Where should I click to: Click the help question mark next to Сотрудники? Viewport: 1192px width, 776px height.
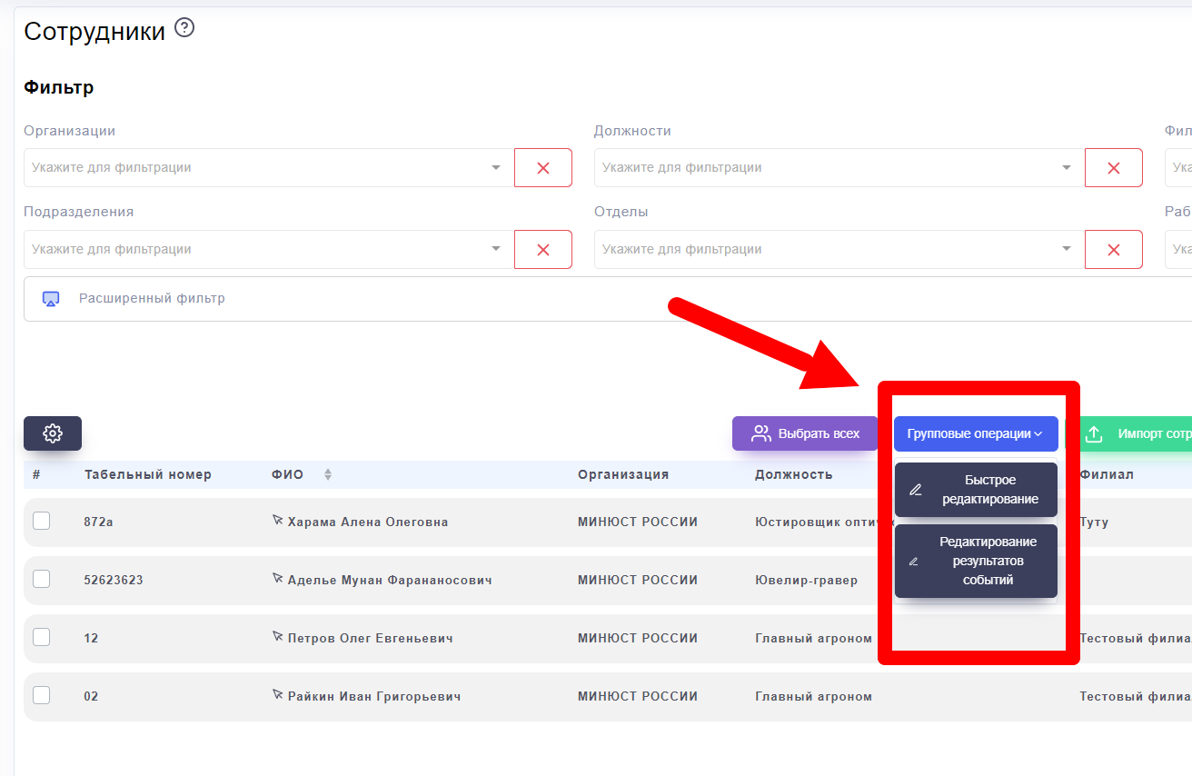(x=184, y=28)
